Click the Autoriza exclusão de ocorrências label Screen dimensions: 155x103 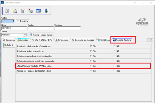click(x=30, y=51)
